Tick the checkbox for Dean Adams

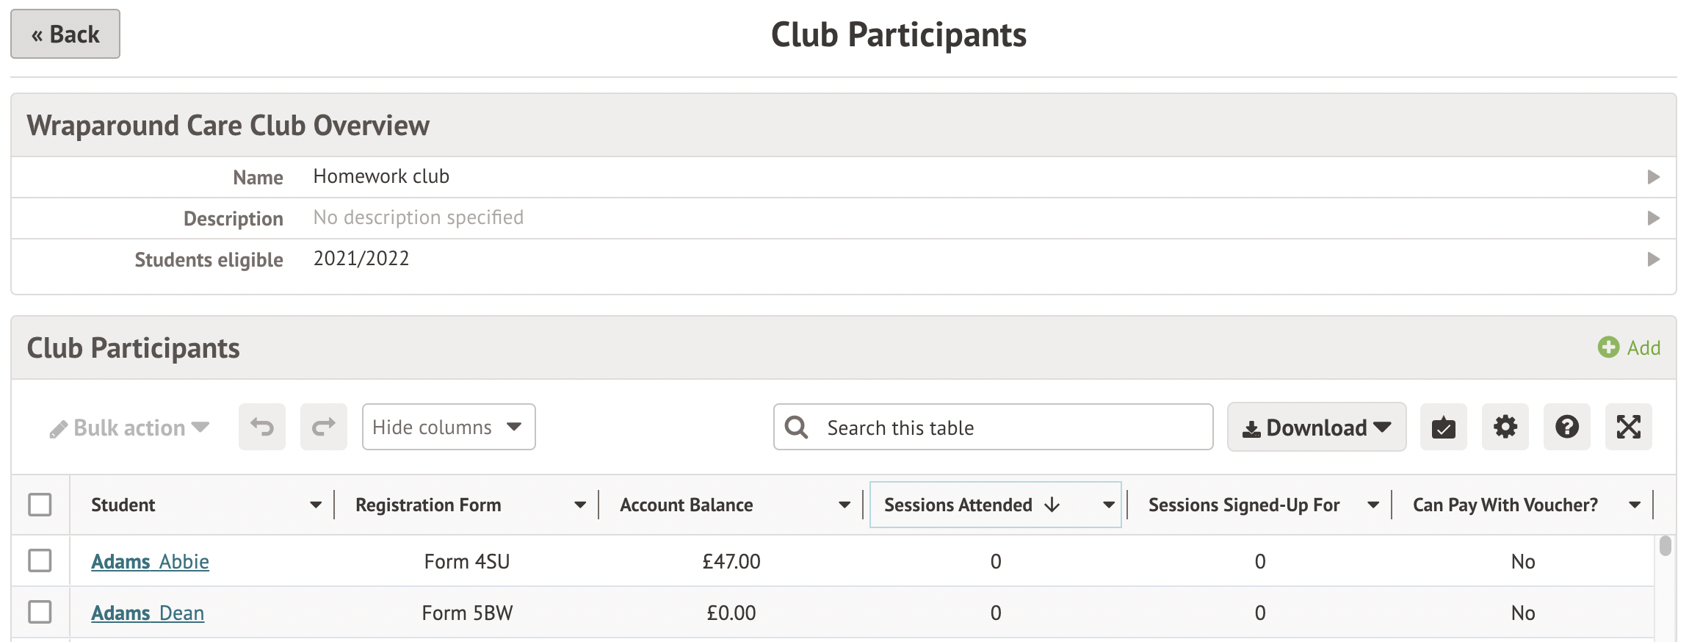pyautogui.click(x=40, y=612)
